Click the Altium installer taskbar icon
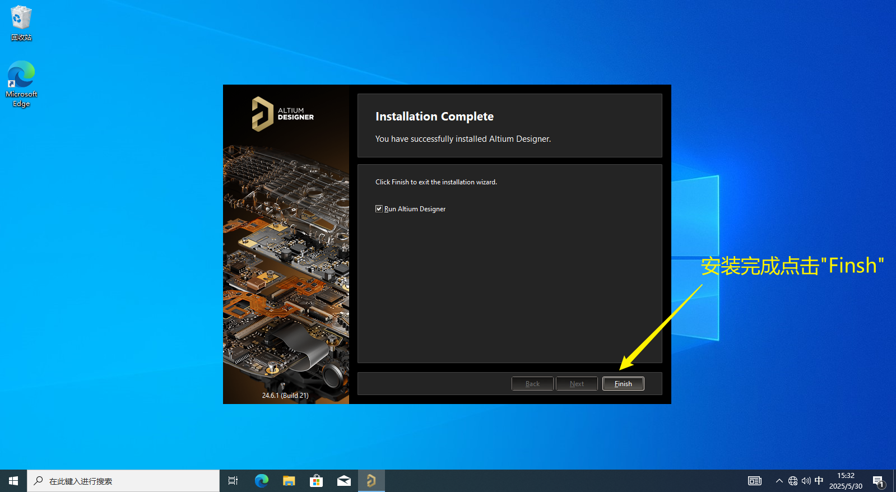This screenshot has width=896, height=492. click(371, 481)
